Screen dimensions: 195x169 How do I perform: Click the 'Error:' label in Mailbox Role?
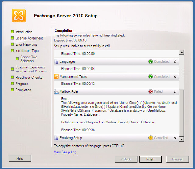tap(65, 99)
